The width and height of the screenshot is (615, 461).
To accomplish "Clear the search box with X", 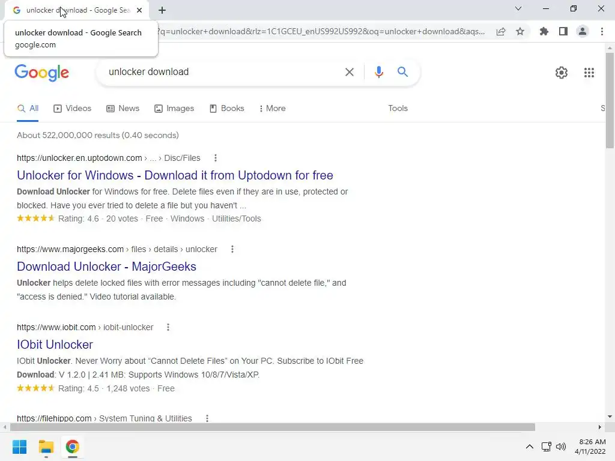I will 349,72.
